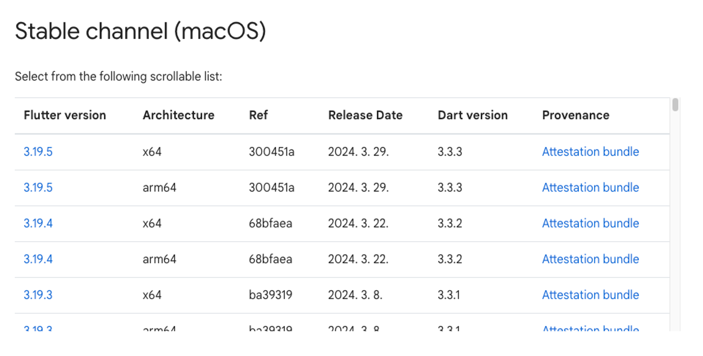Click ref ba39319 in 3.19.3 x64 row

click(271, 295)
